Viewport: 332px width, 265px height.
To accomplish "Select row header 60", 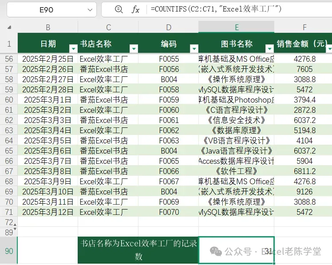I will click(x=9, y=100).
